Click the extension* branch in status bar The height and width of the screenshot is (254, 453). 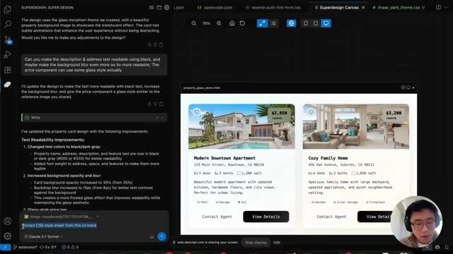[25, 247]
